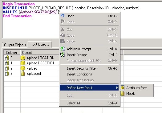Click the Metric ruler icon in submenu
Viewport: 162px width, 113px height.
[x=123, y=94]
